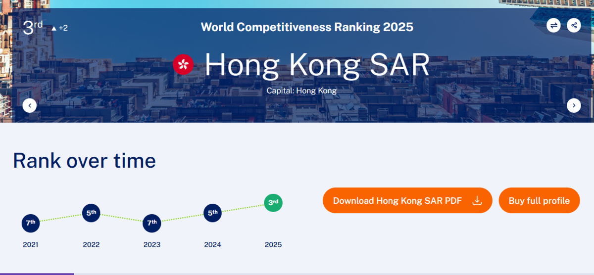
Task: Click the Hong Kong flag emblem
Action: click(183, 64)
